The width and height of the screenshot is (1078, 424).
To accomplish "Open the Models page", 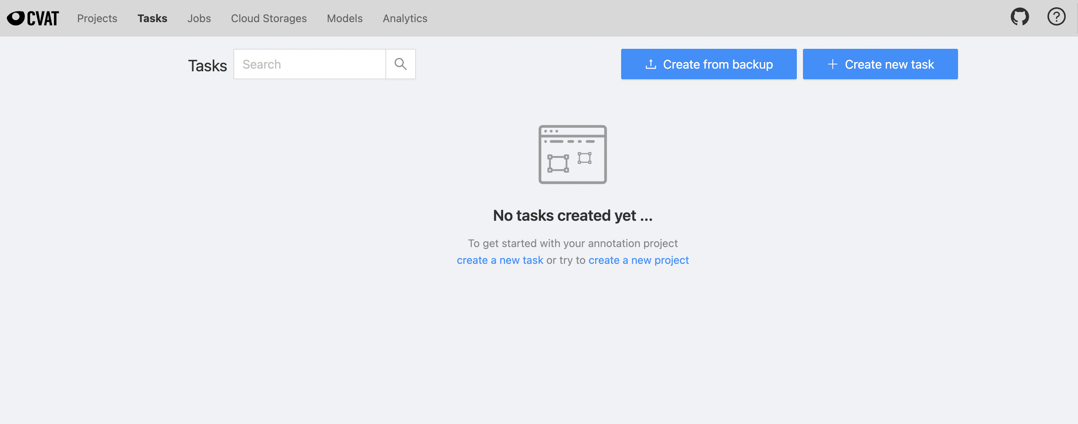I will click(345, 18).
